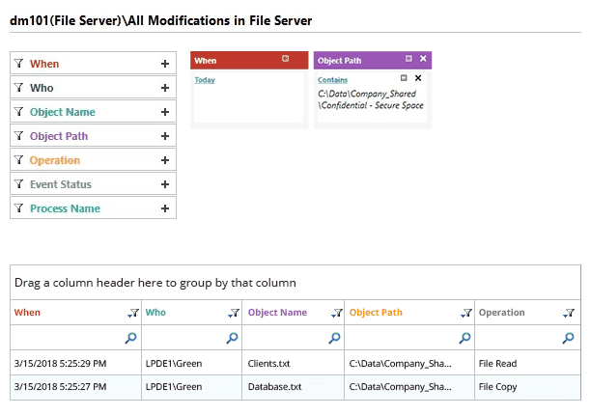Screen dimensions: 591x415
Task: Add a Who filter with plus button
Action: tap(165, 88)
